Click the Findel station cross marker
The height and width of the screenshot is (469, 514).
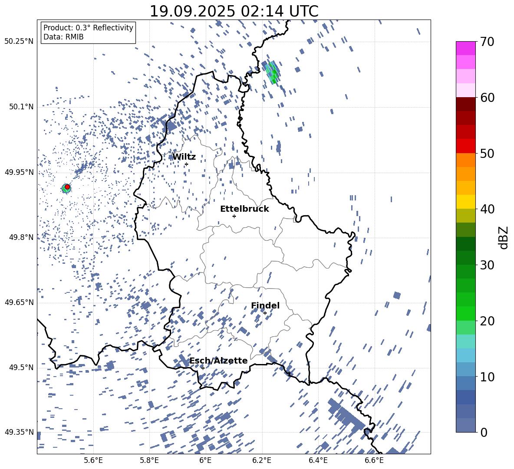(x=265, y=313)
